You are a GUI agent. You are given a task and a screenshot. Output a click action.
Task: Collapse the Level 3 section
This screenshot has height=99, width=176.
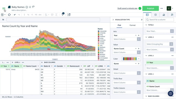tap(146, 37)
